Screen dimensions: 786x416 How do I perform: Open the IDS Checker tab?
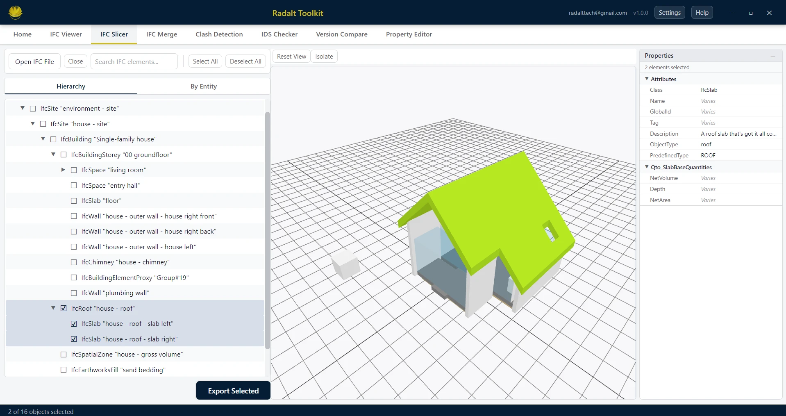279,34
